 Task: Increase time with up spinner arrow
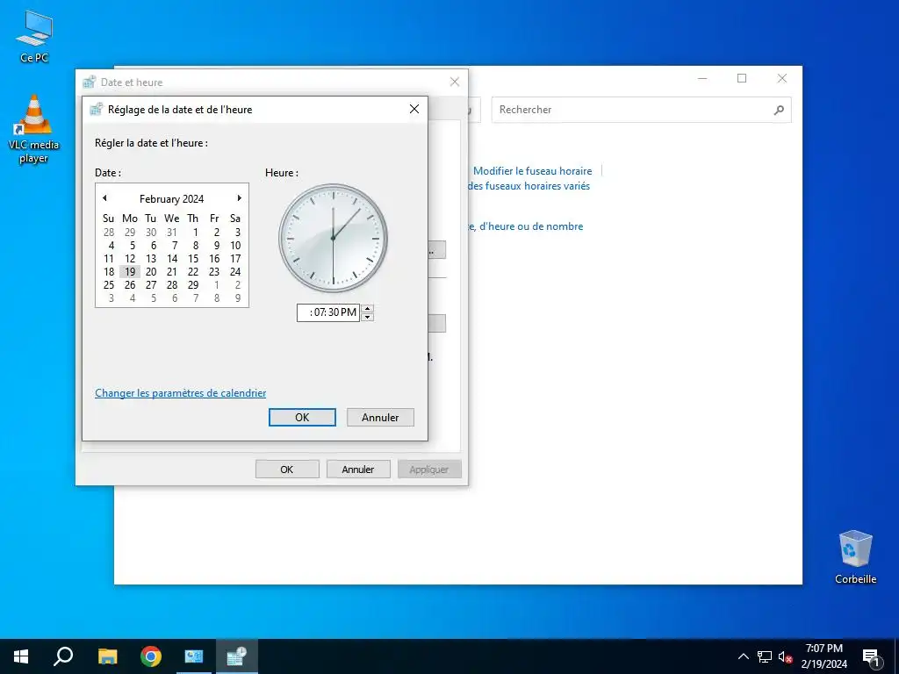368,308
